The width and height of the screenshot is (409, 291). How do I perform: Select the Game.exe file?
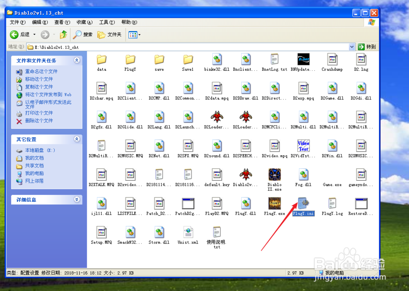click(332, 185)
